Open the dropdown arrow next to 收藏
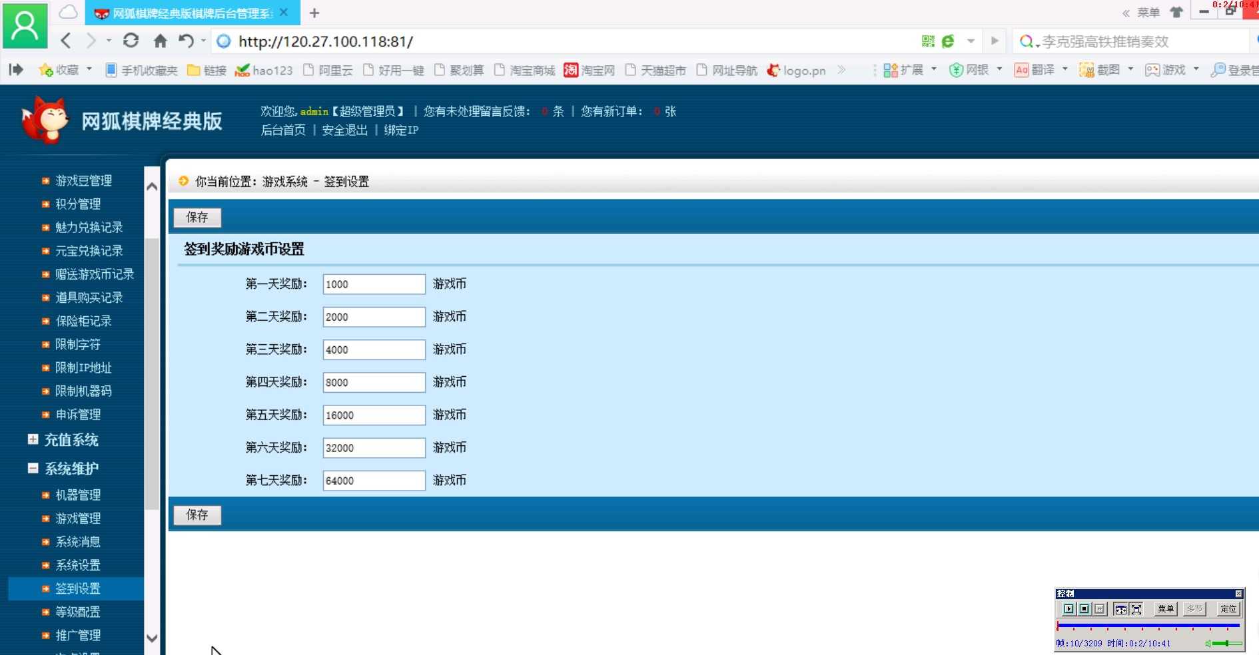Viewport: 1259px width, 655px height. pyautogui.click(x=89, y=69)
